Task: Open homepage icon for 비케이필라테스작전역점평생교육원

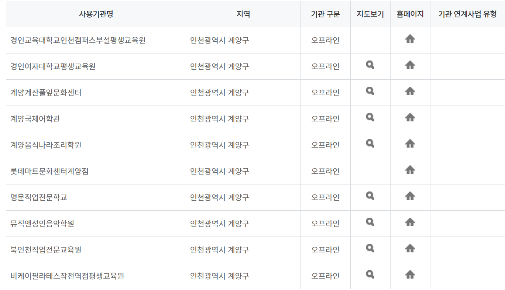Action: point(410,275)
